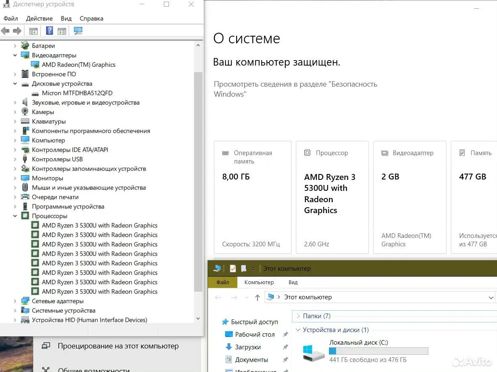Click the Мыши и иные указывающие устройства icon
497x372 pixels.
tap(25, 187)
